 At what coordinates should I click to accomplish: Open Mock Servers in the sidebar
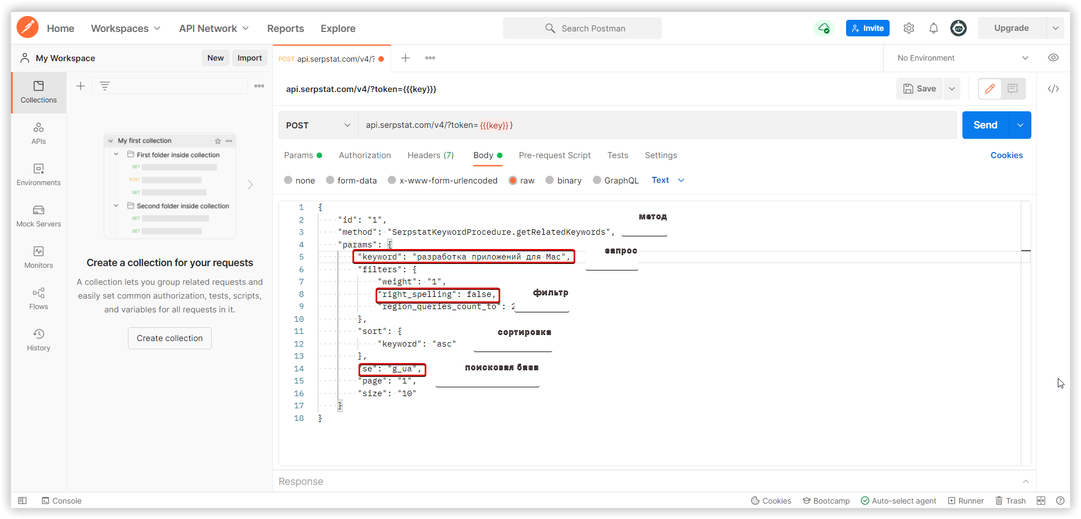tap(39, 216)
